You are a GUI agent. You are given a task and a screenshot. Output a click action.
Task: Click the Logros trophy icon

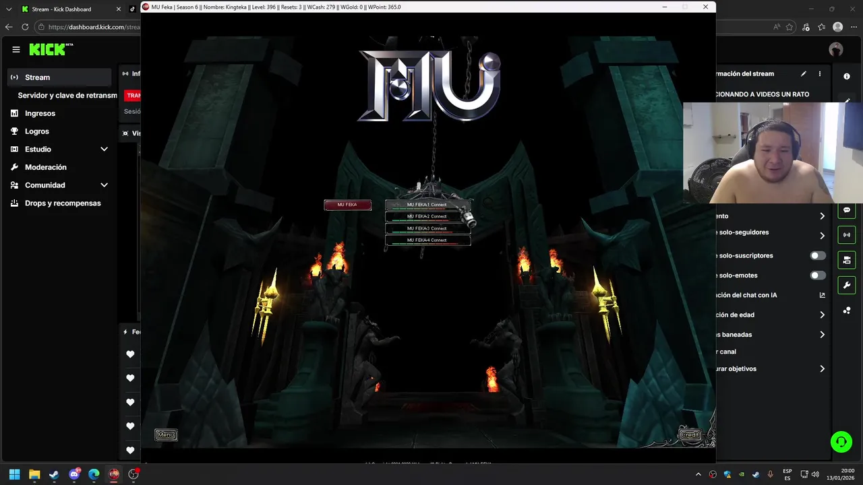click(x=14, y=131)
